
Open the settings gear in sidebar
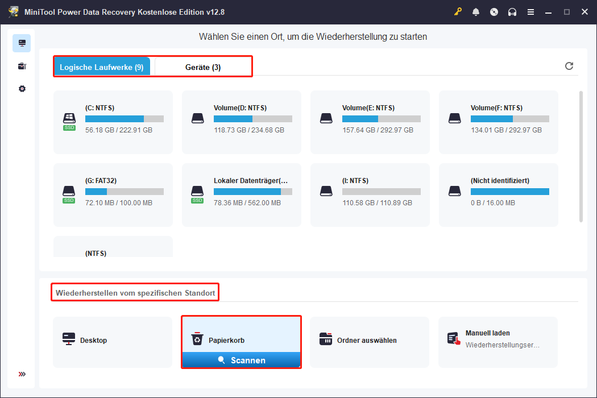(22, 89)
